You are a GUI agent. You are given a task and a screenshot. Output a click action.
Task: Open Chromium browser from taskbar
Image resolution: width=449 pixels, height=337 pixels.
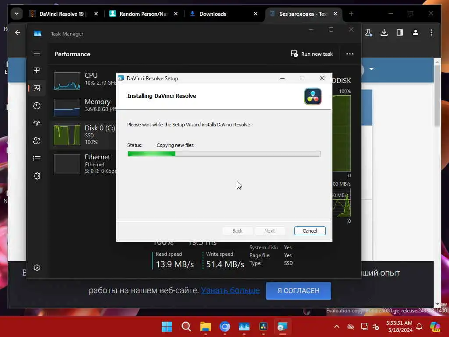[225, 326]
